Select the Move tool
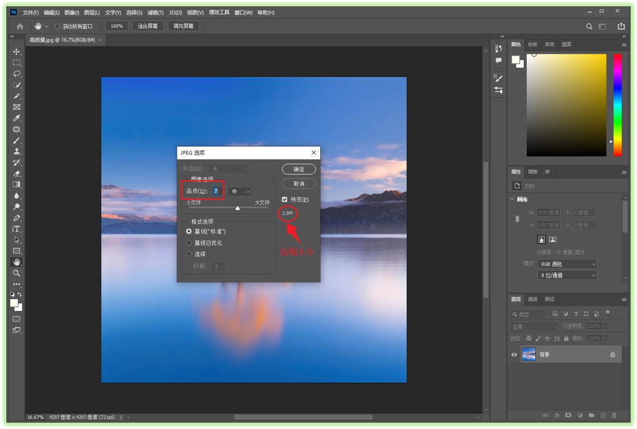The width and height of the screenshot is (637, 429). point(17,51)
